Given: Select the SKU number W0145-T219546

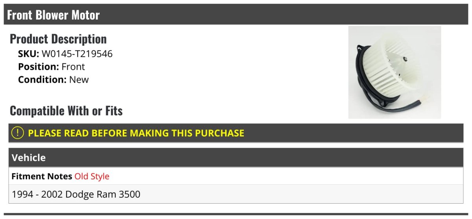Looking at the screenshot, I should click(77, 54).
